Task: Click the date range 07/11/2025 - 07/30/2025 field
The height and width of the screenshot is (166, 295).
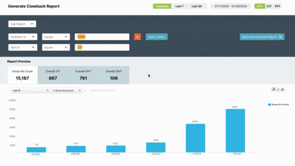Action: [230, 6]
